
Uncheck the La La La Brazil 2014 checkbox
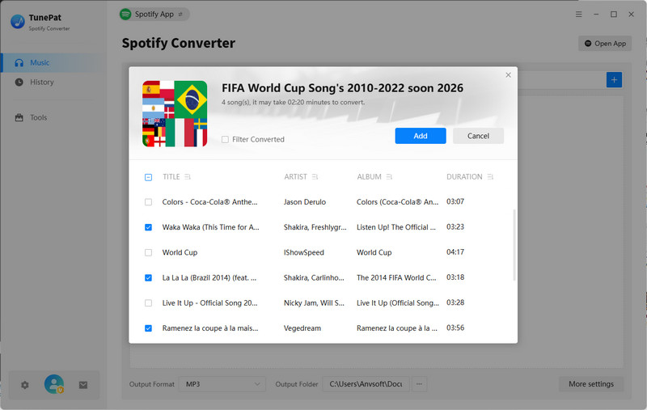tap(148, 277)
